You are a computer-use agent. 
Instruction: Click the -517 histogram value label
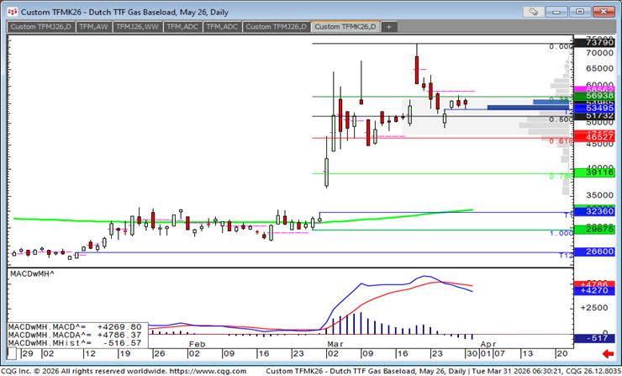(592, 338)
